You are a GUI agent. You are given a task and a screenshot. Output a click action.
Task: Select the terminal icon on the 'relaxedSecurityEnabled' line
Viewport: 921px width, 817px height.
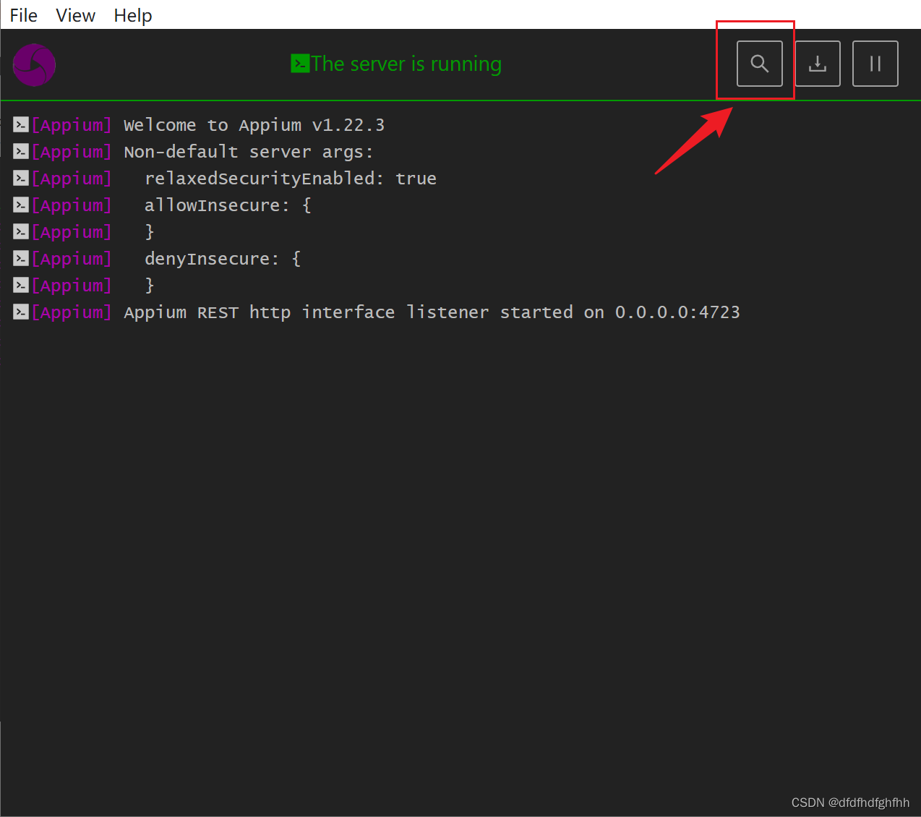(x=20, y=178)
